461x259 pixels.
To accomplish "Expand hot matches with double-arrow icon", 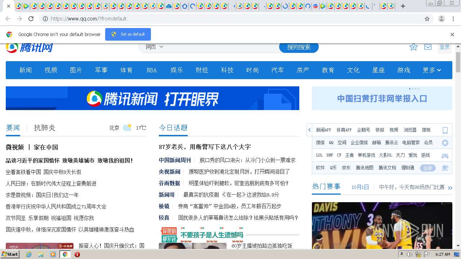I will coord(450,188).
